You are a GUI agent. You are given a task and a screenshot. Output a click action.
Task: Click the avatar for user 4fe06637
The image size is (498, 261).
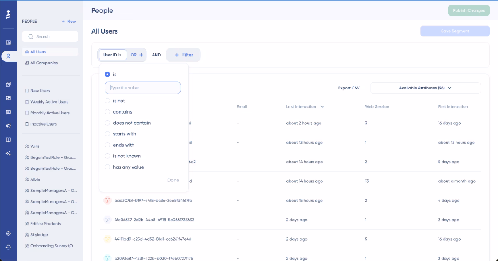point(107,220)
